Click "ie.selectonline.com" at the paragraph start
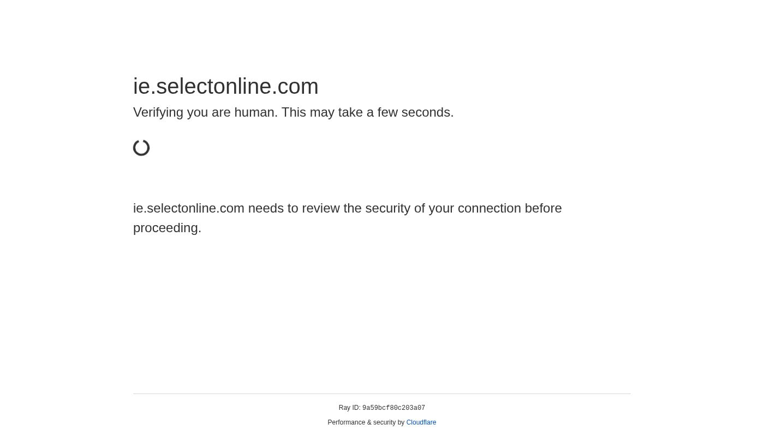This screenshot has width=764, height=436. 188,208
